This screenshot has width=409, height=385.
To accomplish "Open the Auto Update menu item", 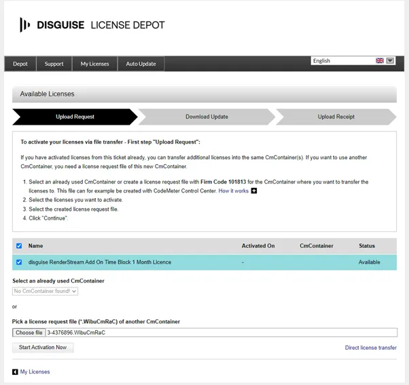I will click(x=141, y=64).
